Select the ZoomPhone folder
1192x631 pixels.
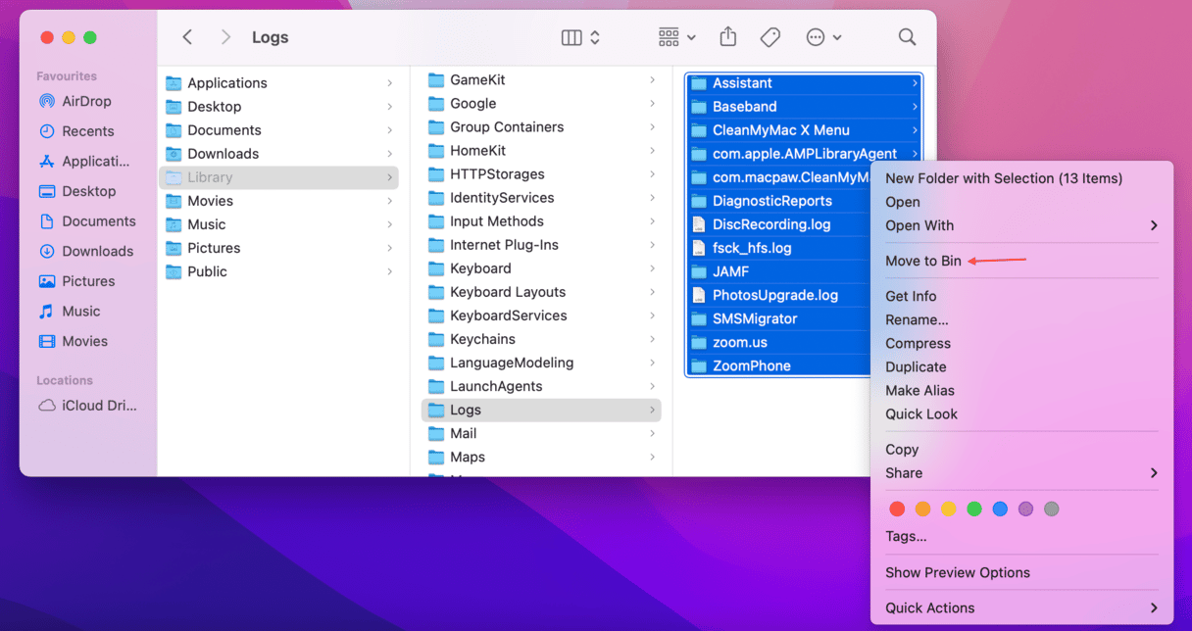point(778,365)
